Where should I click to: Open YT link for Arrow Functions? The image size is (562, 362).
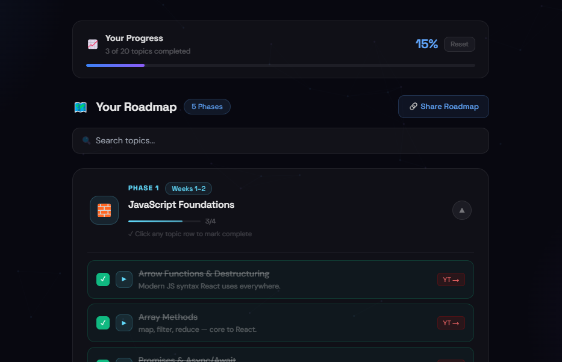[451, 279]
